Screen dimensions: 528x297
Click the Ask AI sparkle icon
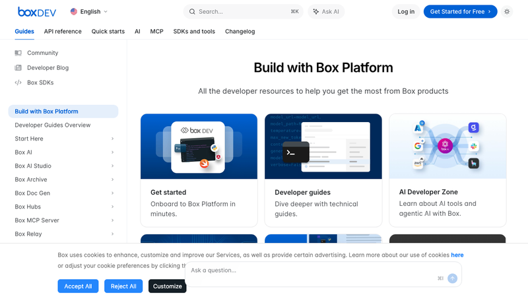click(x=316, y=11)
